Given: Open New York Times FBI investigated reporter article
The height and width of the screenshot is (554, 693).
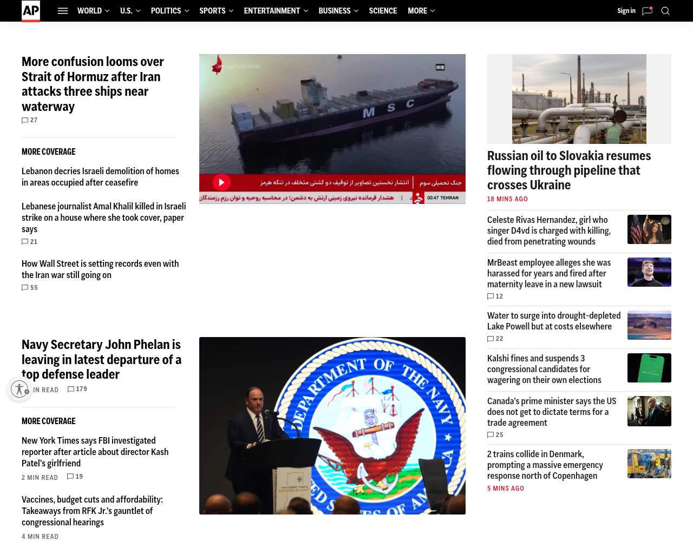Looking at the screenshot, I should coord(95,452).
